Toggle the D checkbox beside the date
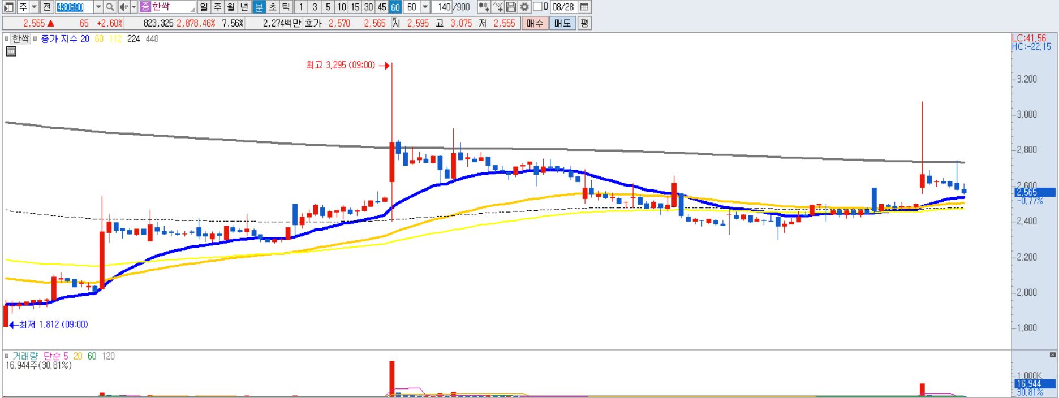The image size is (1059, 398). [x=537, y=7]
